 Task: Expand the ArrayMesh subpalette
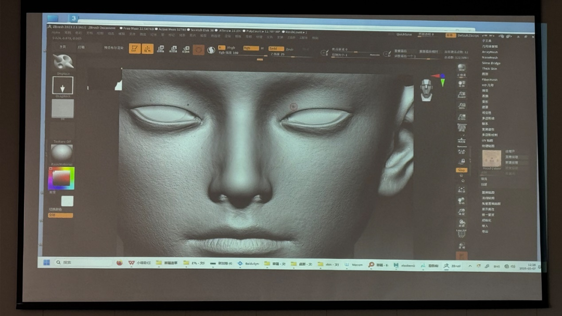click(x=490, y=52)
